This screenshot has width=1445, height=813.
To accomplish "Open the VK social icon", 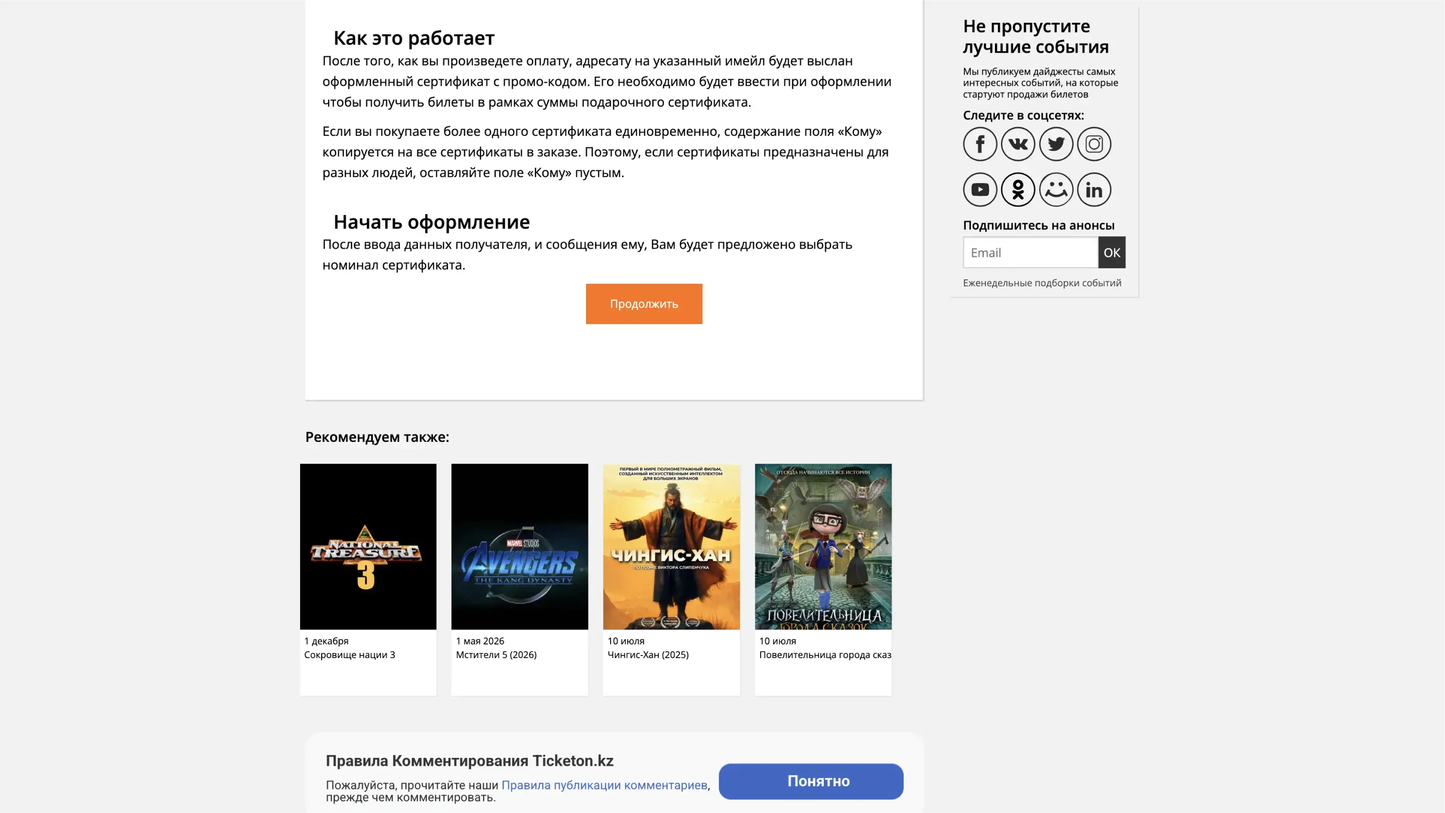I will [1018, 144].
